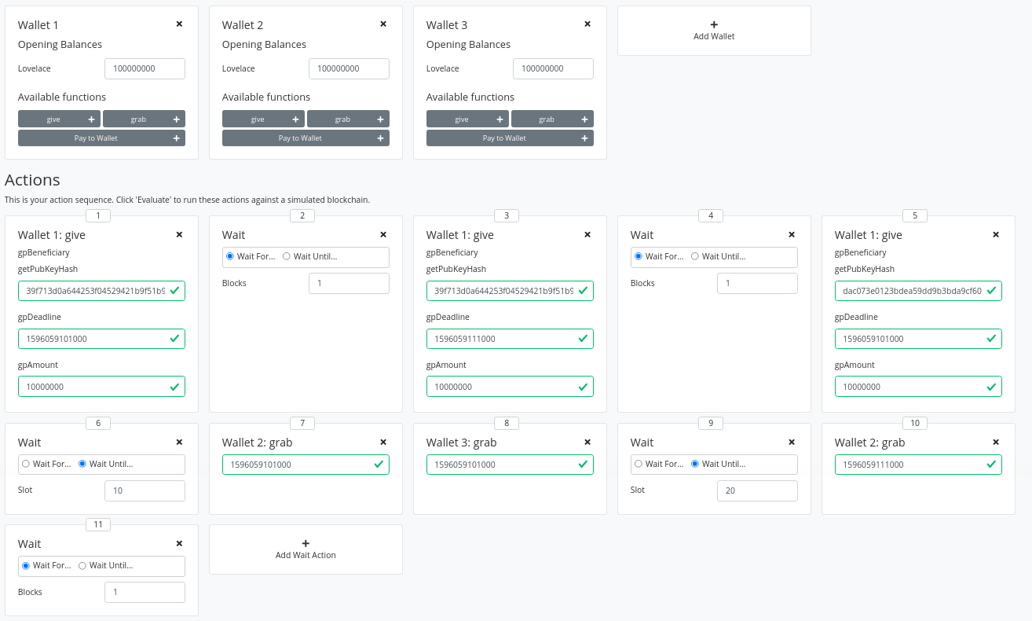Edit the Slot field in action 6

pos(145,491)
